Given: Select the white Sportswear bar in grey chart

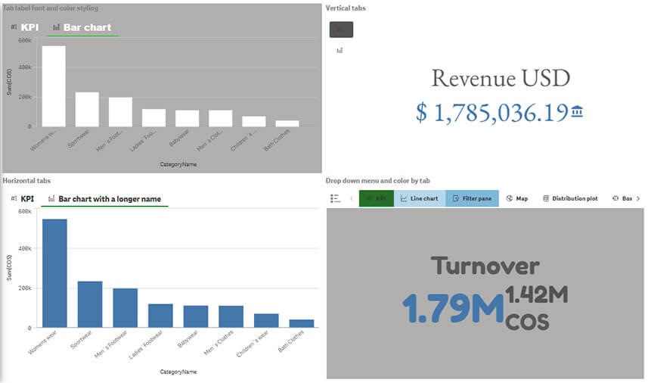Looking at the screenshot, I should (87, 109).
